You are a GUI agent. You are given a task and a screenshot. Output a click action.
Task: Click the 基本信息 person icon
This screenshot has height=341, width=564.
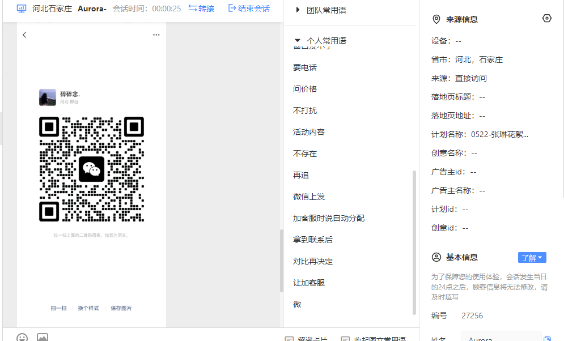436,257
